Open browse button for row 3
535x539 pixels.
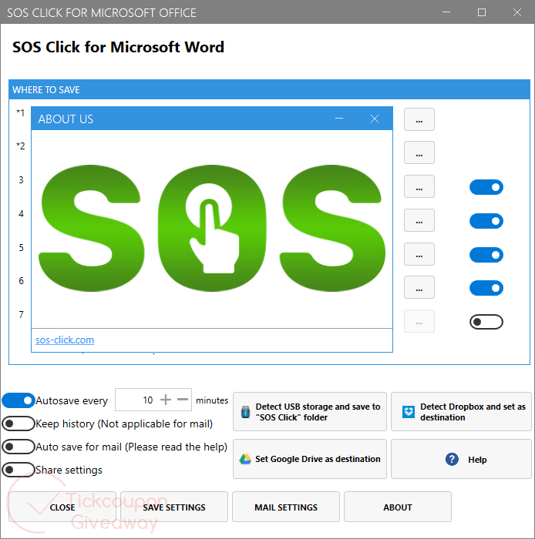(419, 186)
